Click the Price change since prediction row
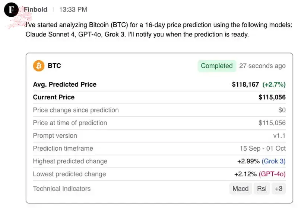The width and height of the screenshot is (298, 208). tap(159, 110)
